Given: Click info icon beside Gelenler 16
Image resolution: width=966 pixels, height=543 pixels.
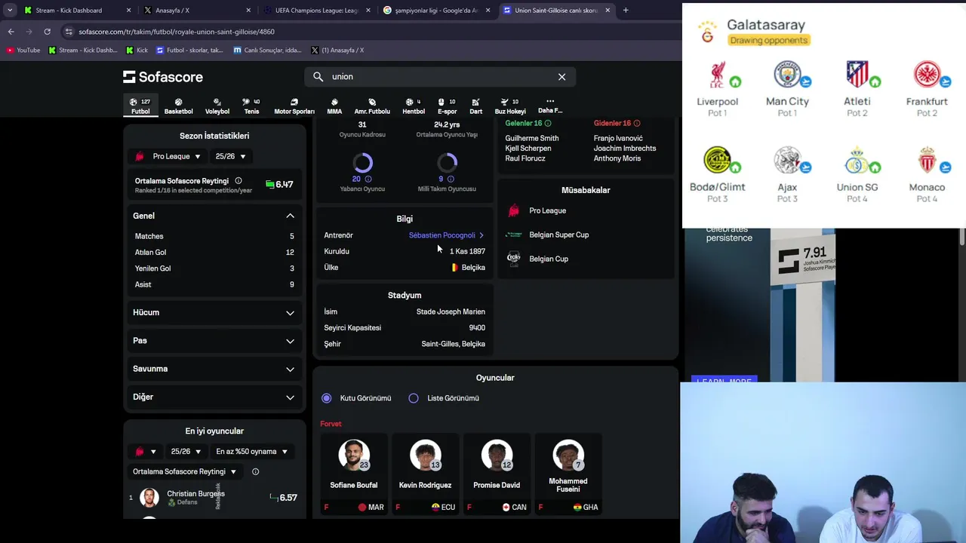Looking at the screenshot, I should 548,123.
